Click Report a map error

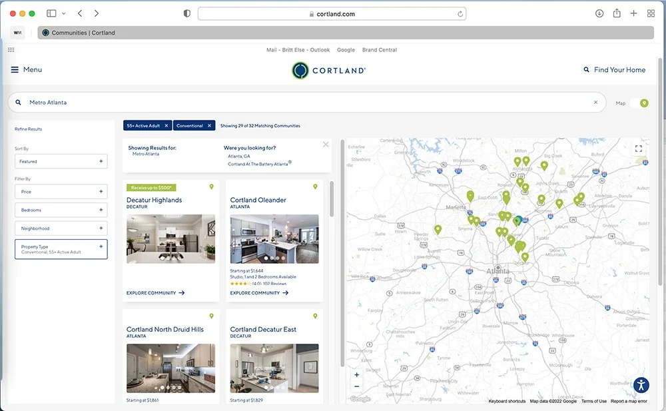629,401
